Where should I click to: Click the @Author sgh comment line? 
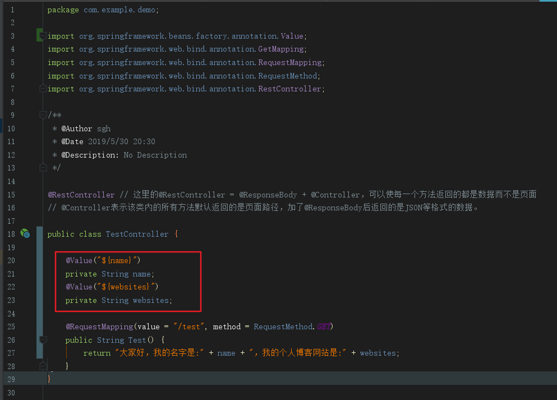(81, 128)
